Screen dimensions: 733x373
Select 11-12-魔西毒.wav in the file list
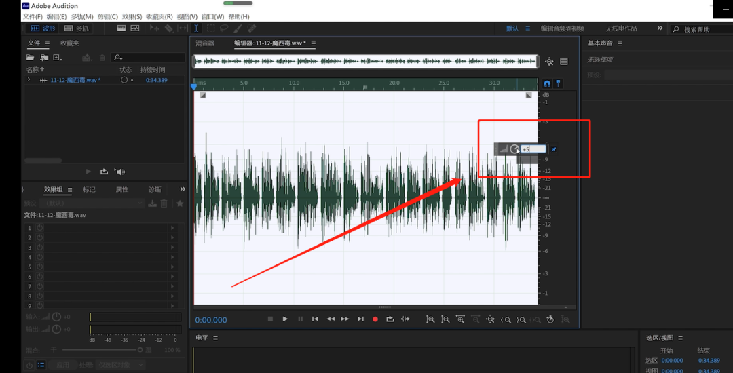75,80
